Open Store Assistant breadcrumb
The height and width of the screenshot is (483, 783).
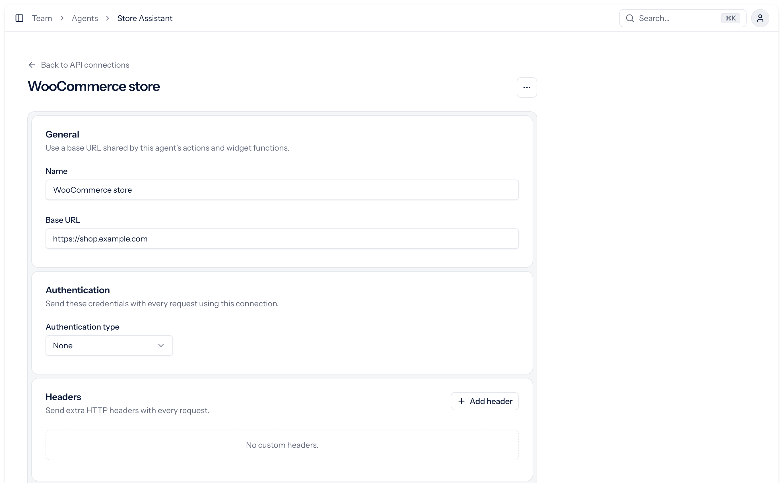click(145, 18)
